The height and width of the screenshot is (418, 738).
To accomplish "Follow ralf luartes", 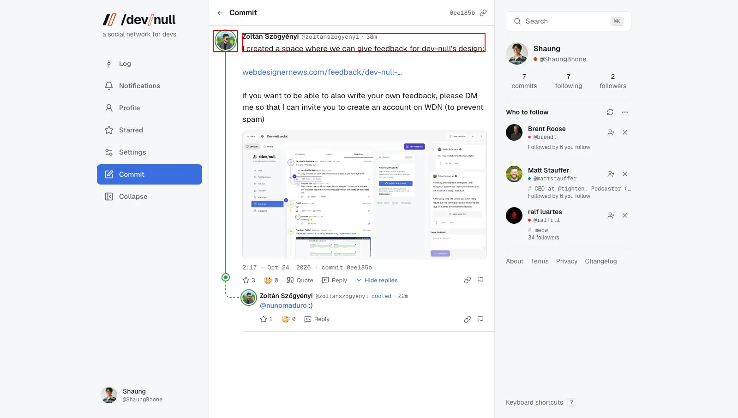I will click(x=611, y=215).
